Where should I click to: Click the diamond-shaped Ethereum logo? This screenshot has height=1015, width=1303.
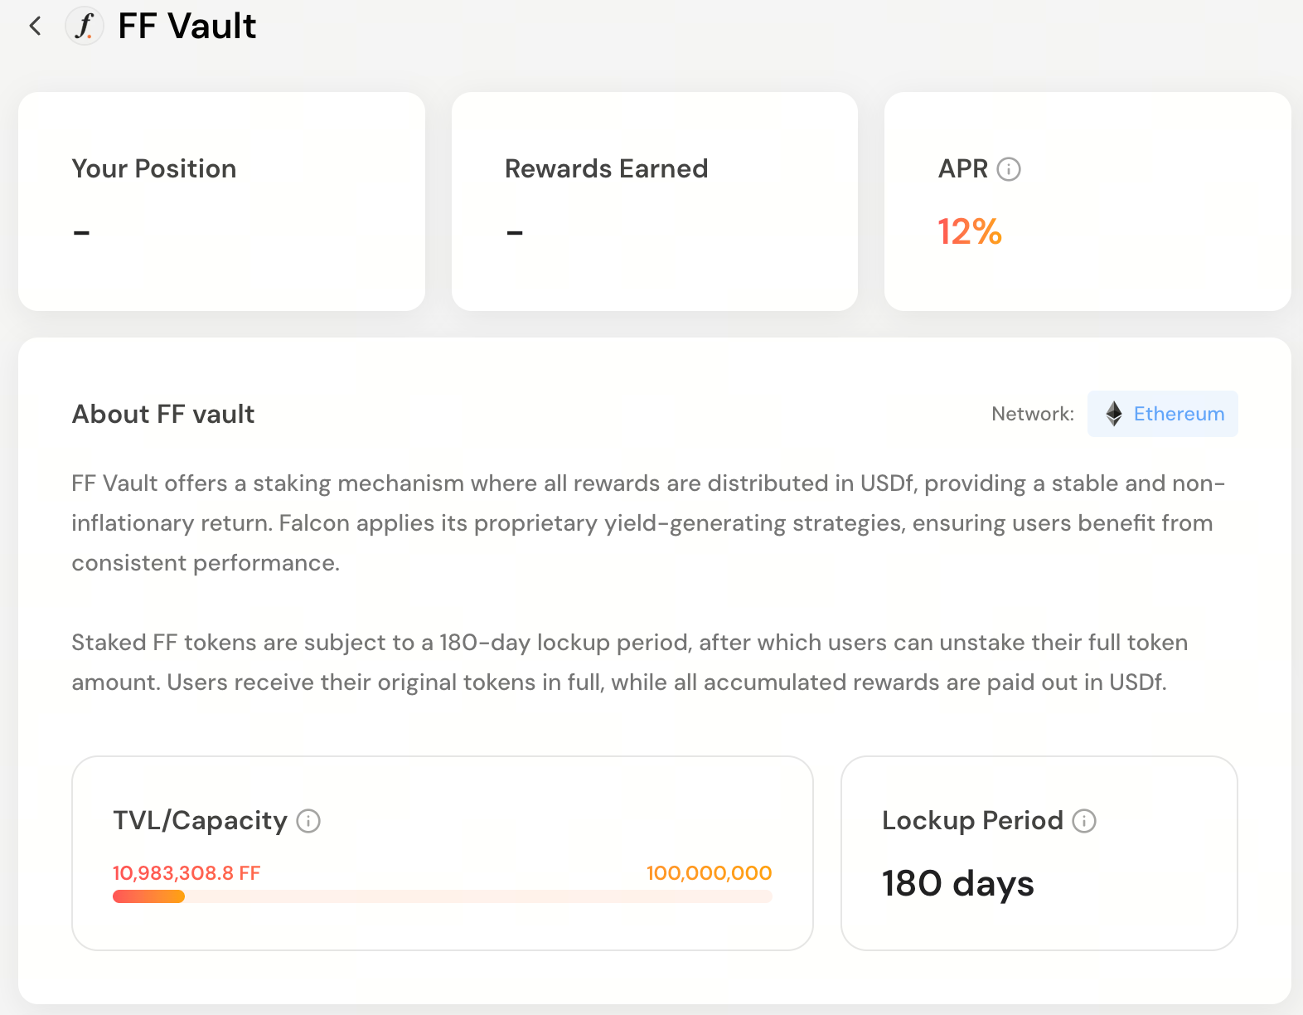point(1114,414)
